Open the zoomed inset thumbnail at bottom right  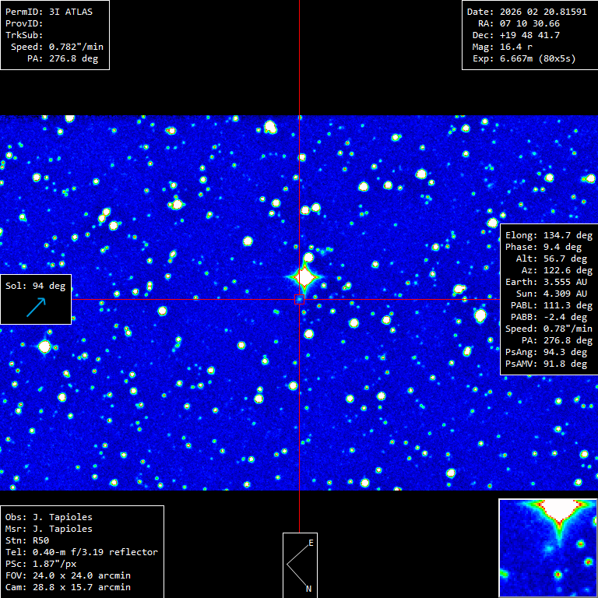[547, 547]
